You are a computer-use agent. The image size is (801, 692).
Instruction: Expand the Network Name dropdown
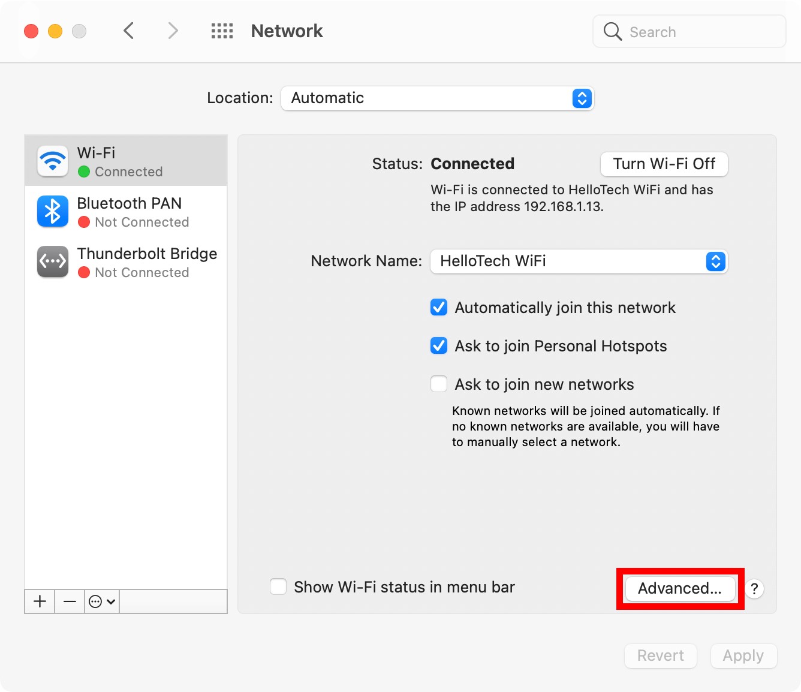click(579, 261)
